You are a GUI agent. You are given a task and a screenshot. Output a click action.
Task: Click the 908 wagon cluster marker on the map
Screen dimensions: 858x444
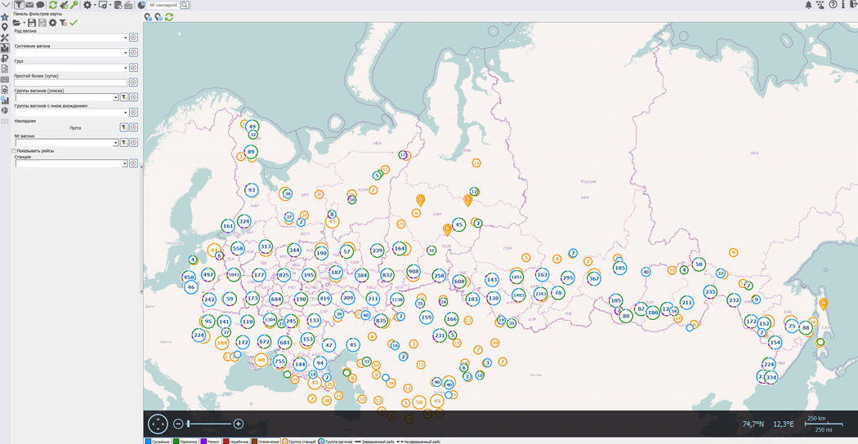click(413, 272)
